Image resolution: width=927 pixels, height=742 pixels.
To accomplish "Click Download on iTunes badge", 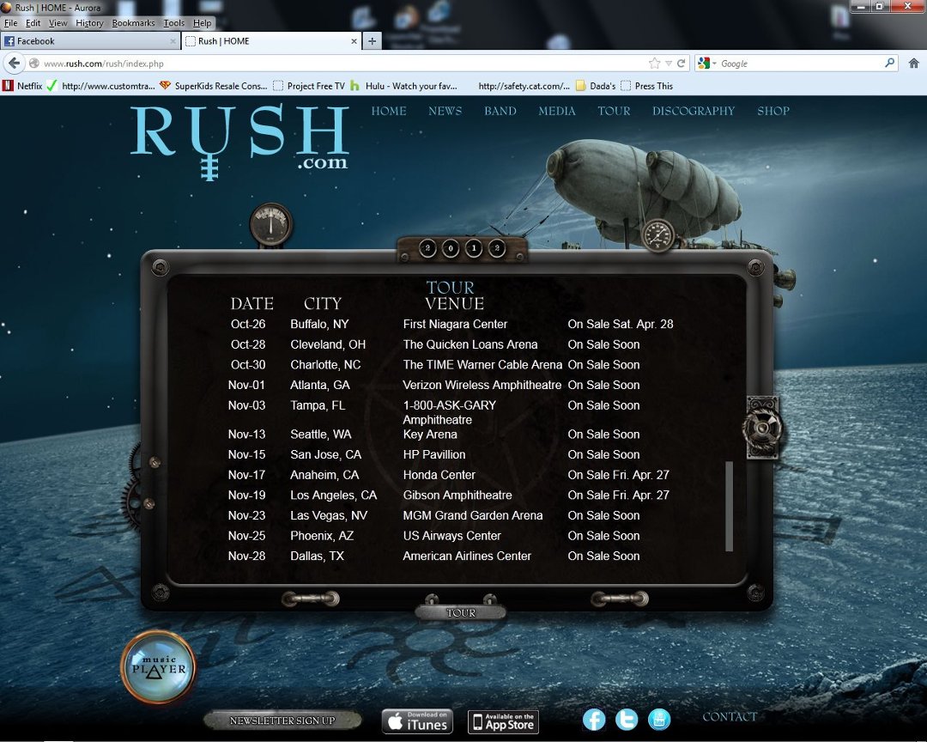I will [417, 721].
